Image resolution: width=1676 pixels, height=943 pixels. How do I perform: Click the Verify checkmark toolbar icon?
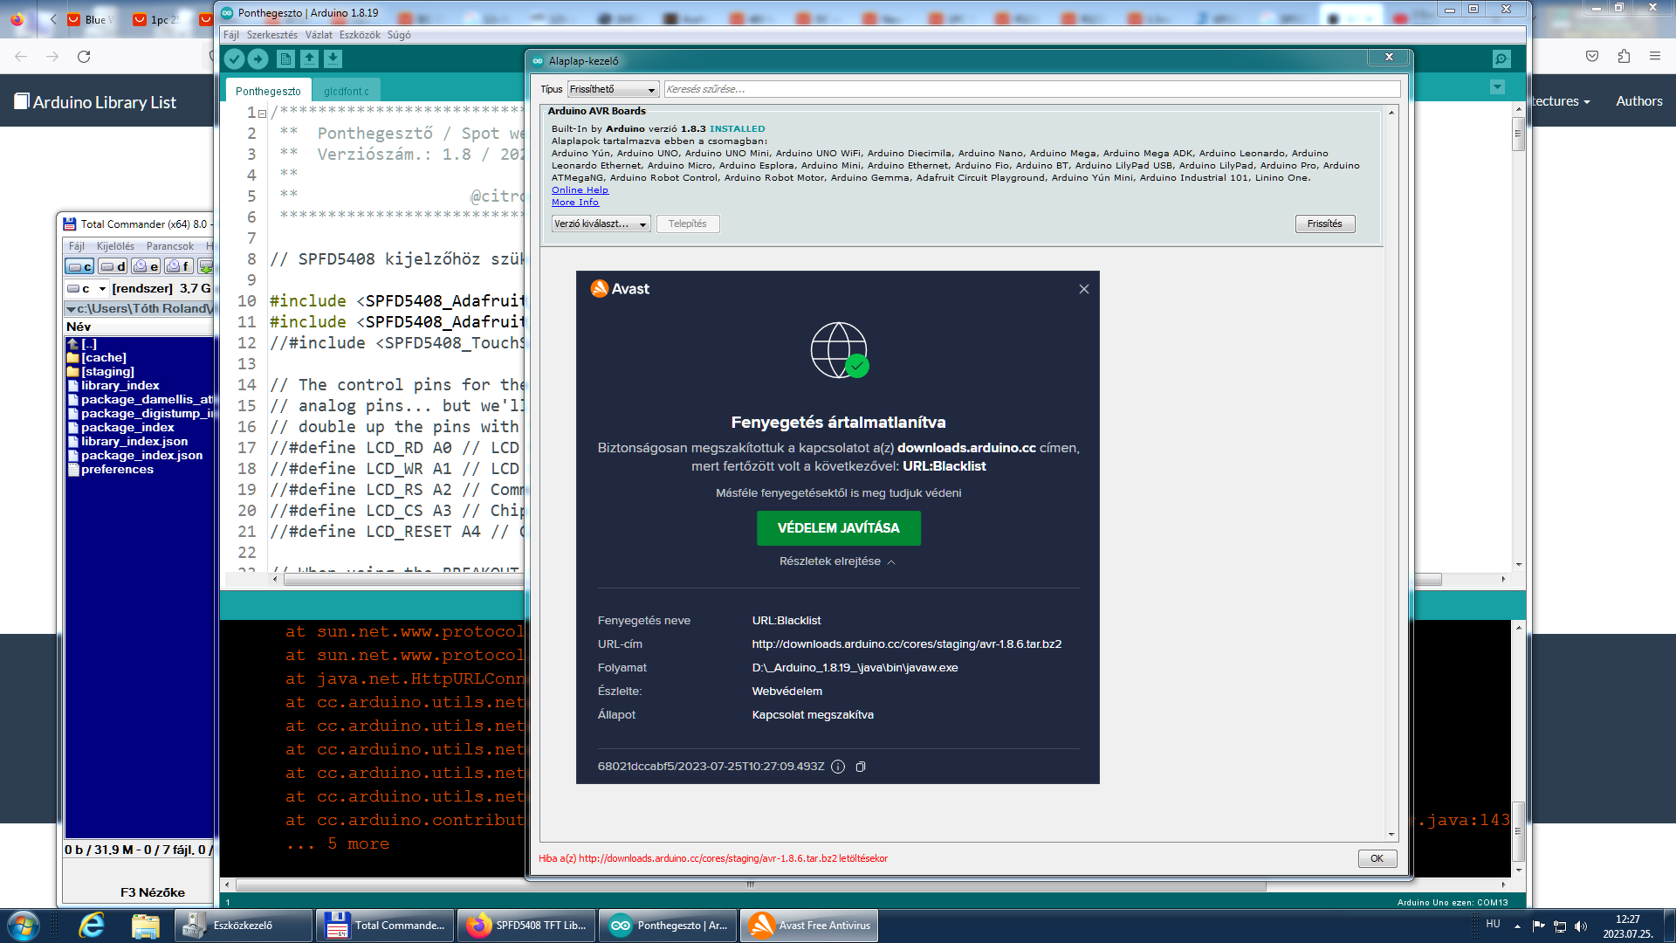[x=234, y=59]
